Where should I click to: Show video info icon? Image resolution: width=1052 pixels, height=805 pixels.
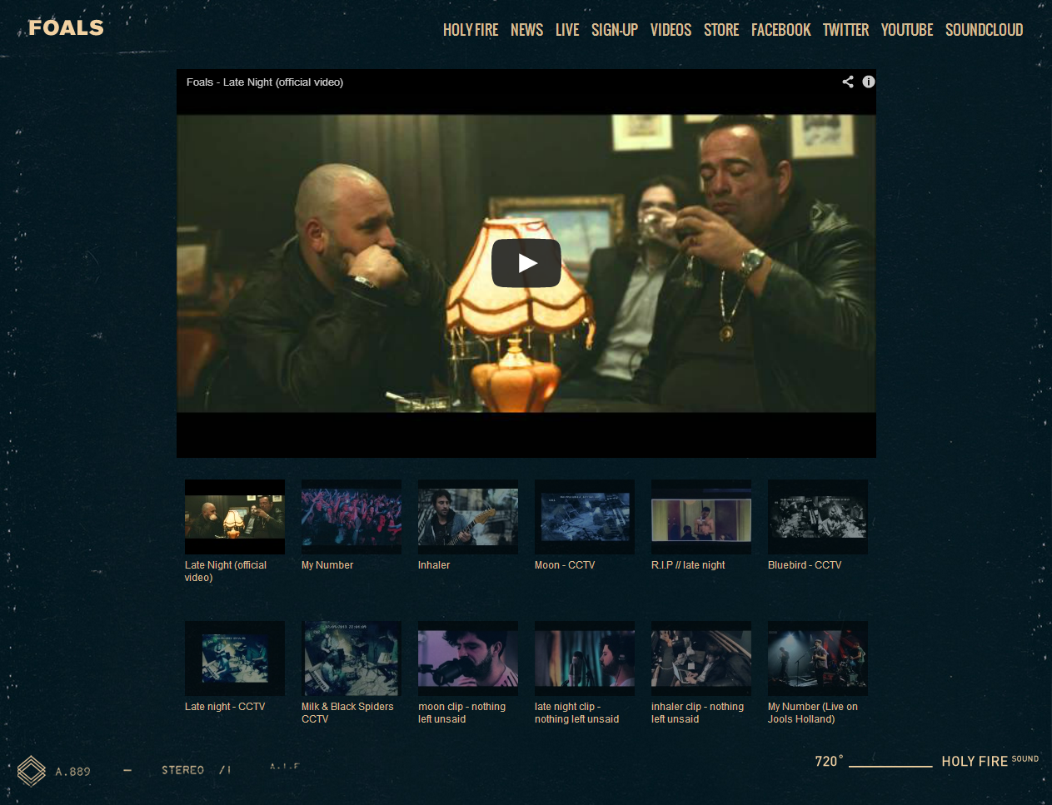869,82
